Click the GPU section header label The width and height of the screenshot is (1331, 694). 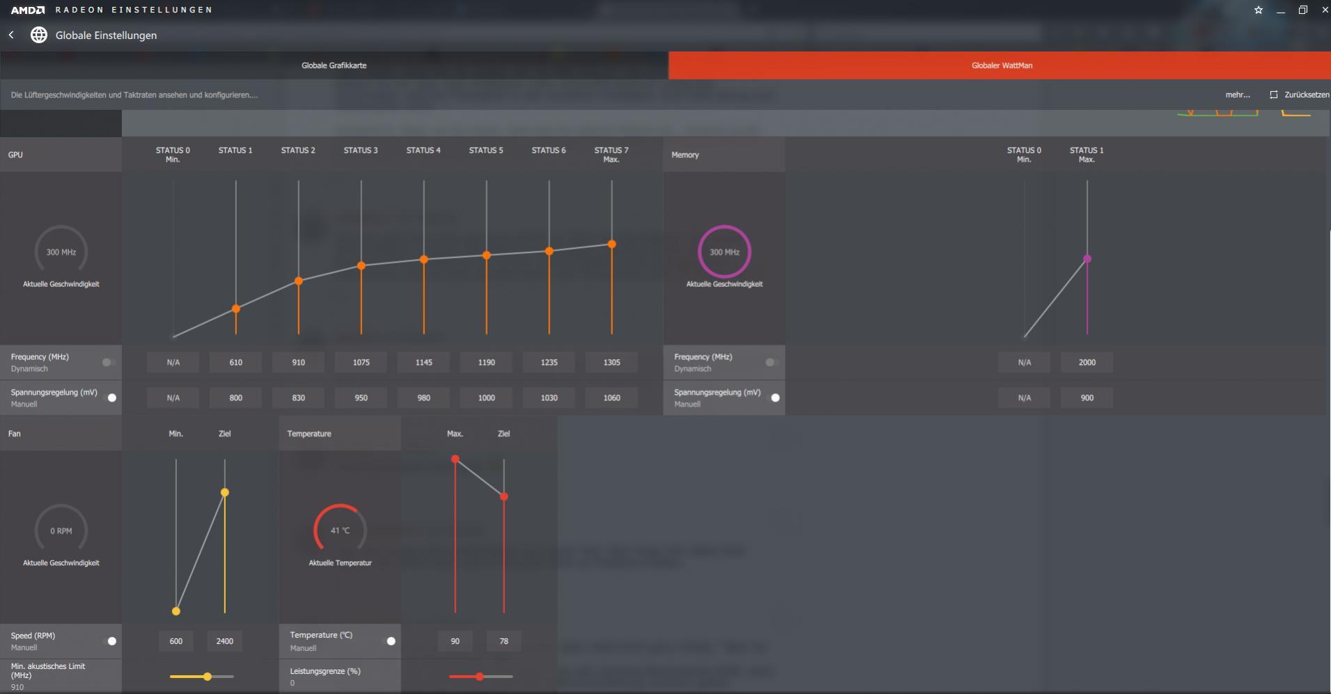(15, 155)
